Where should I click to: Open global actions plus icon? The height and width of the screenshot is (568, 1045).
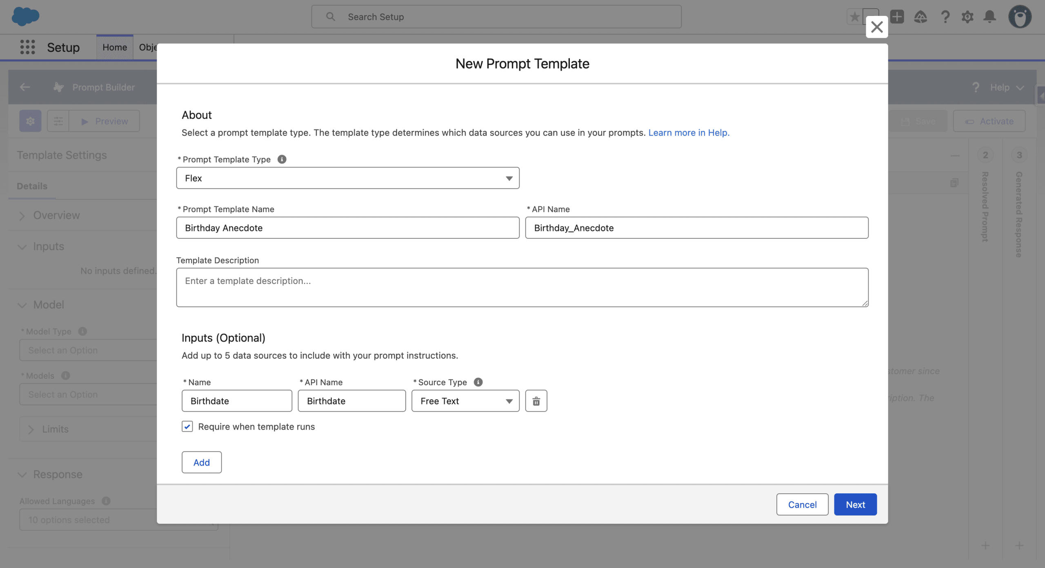tap(897, 17)
